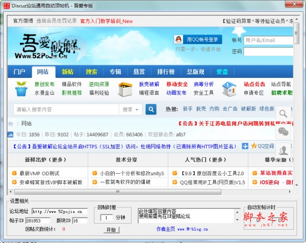Screen dimensions: 306x243
Task: Click new member name alb7
Action: click(x=181, y=134)
